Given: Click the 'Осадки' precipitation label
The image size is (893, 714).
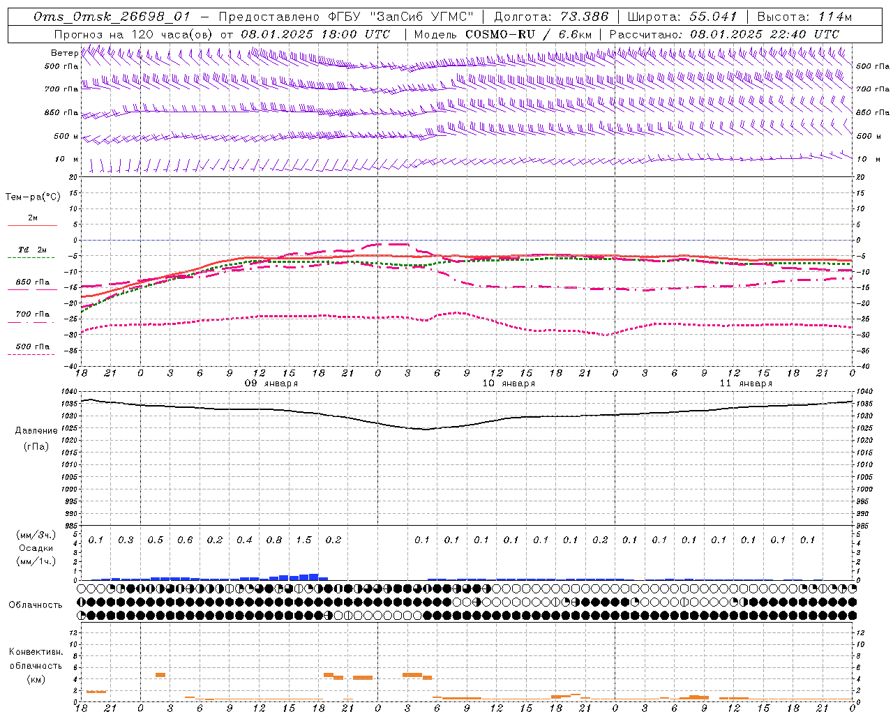Looking at the screenshot, I should [36, 548].
